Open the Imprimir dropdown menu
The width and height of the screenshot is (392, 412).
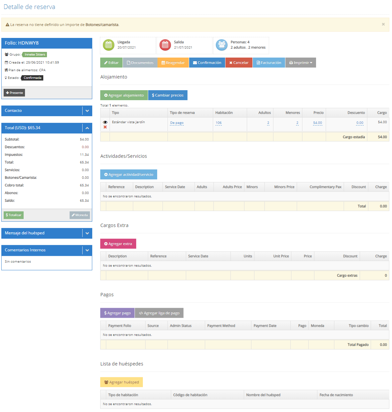[x=300, y=63]
